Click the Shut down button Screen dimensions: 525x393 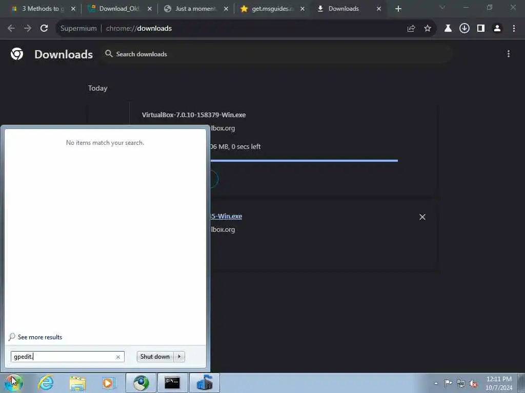coord(155,357)
